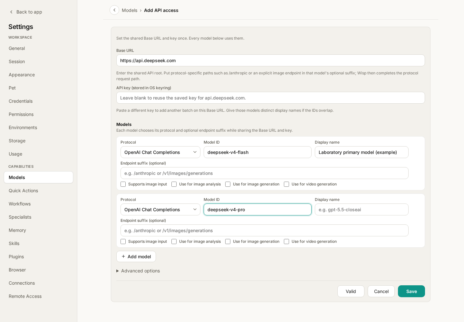Enable Use for image analysis for deepseek-v4-pro
The height and width of the screenshot is (322, 464).
click(x=174, y=241)
